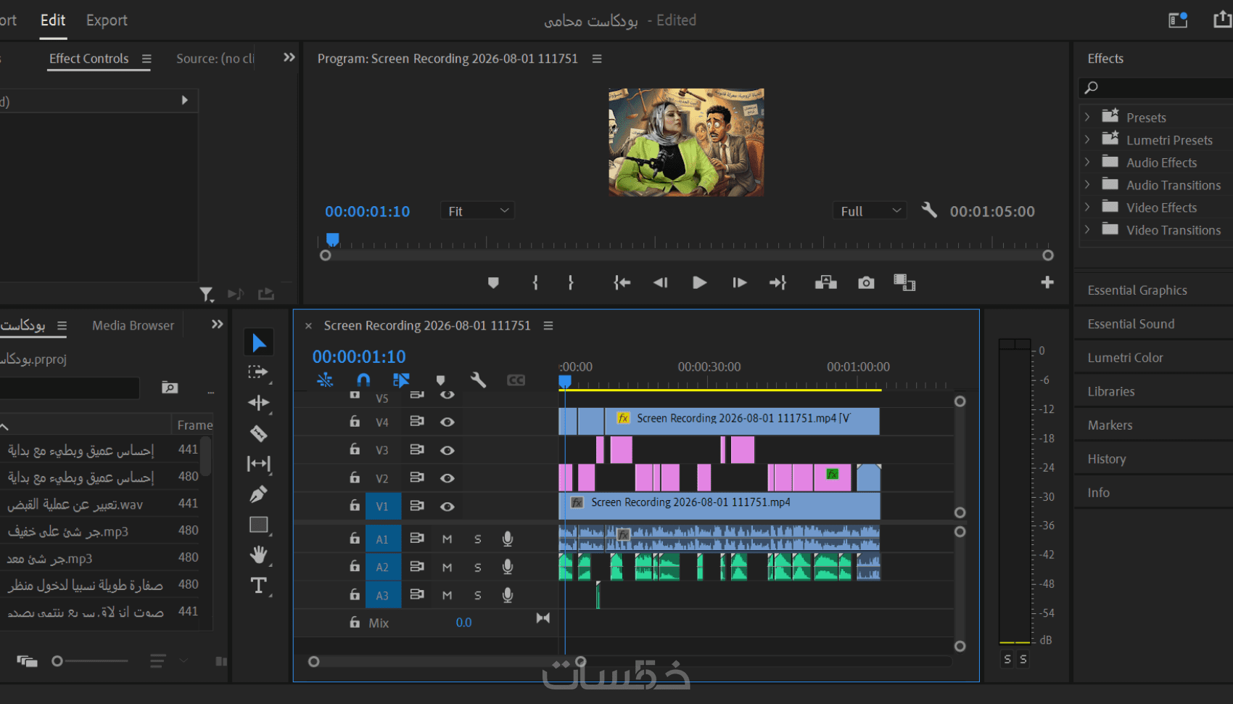Hide track V3 eye toggle
The height and width of the screenshot is (704, 1233).
[448, 450]
